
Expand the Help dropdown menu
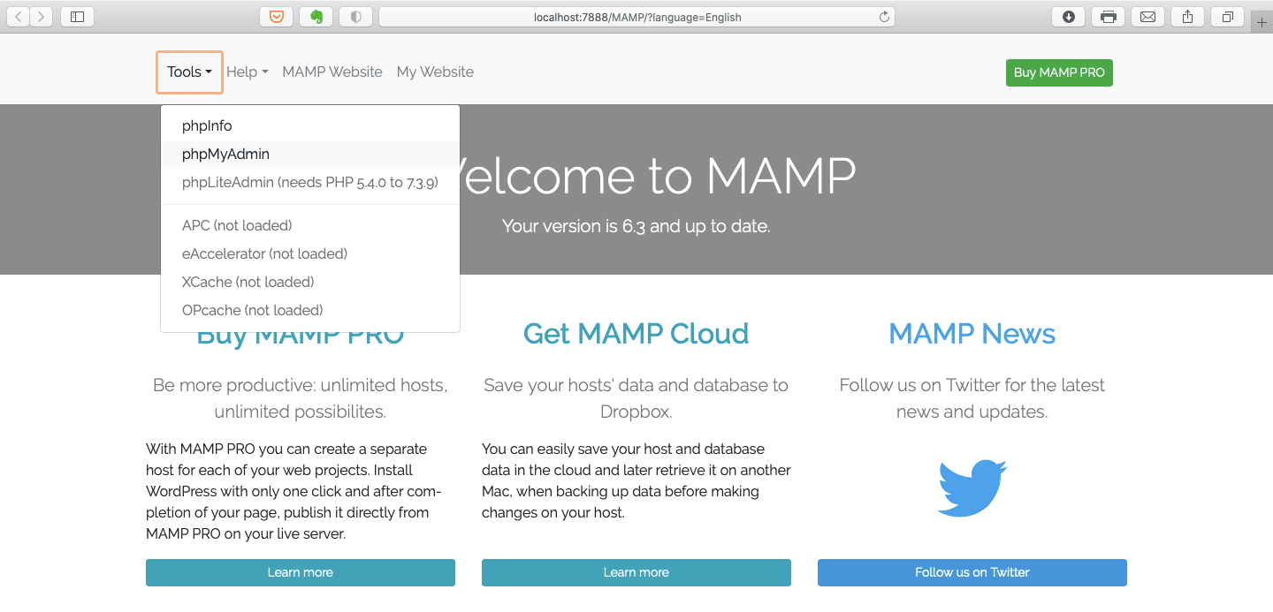[247, 72]
